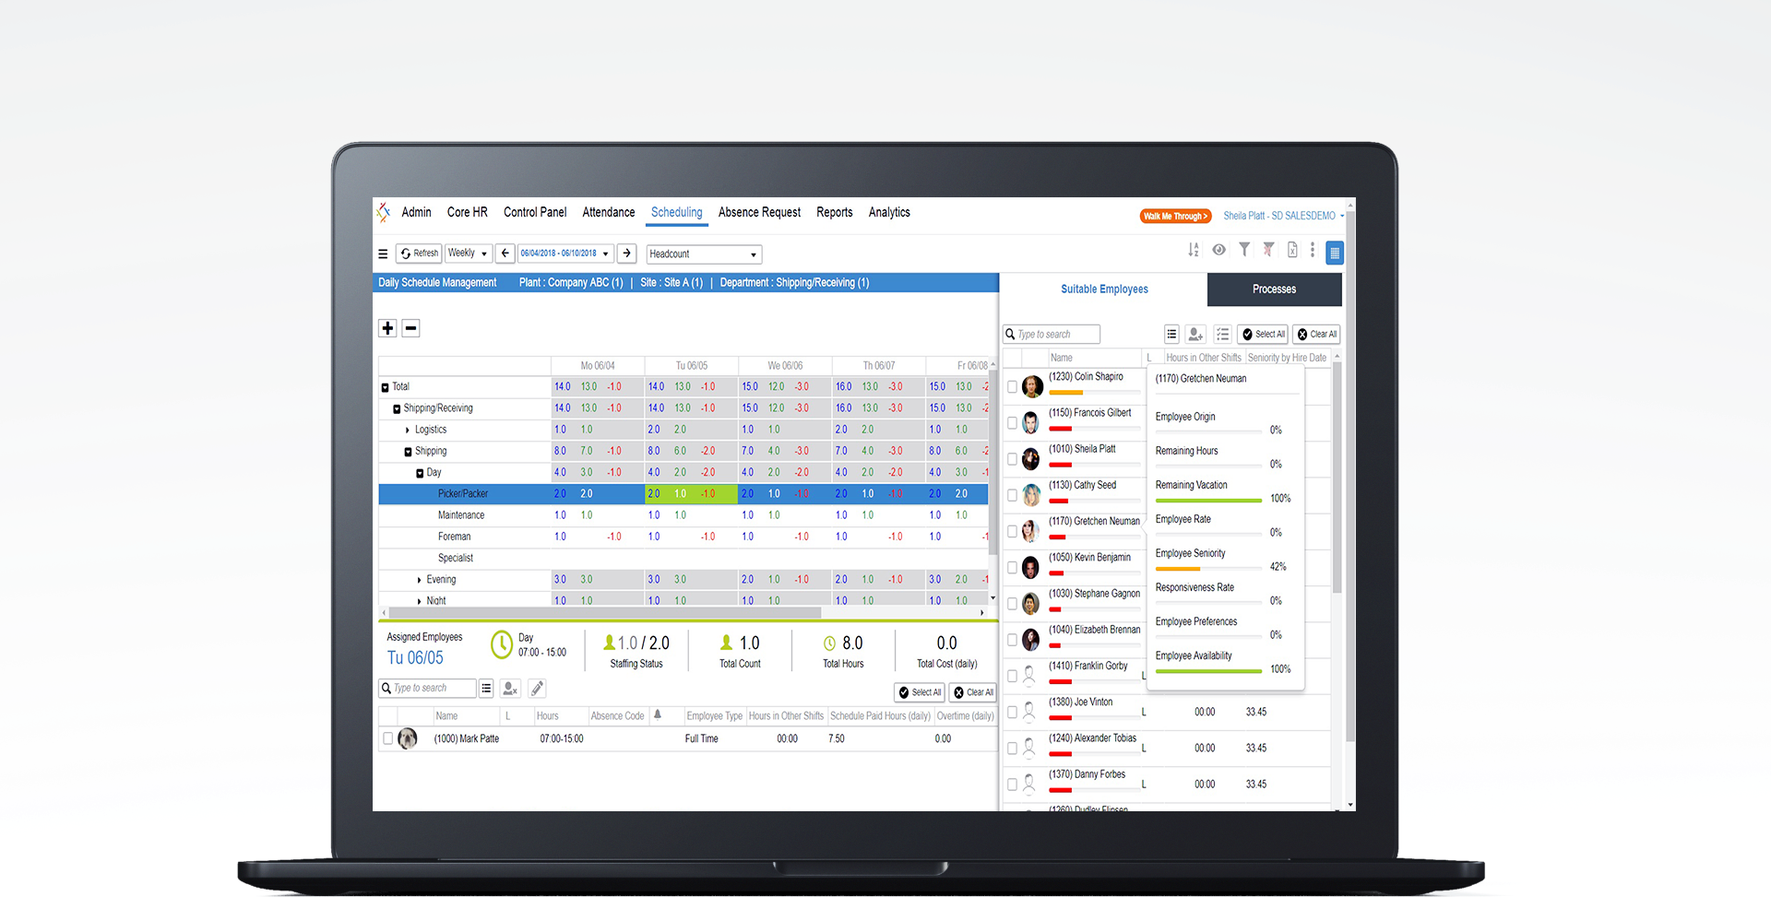Export schedule to Excel file icon
The width and height of the screenshot is (1771, 897).
[1292, 250]
